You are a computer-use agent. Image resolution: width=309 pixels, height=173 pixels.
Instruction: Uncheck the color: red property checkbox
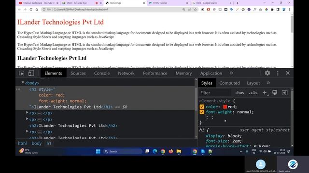(x=202, y=107)
